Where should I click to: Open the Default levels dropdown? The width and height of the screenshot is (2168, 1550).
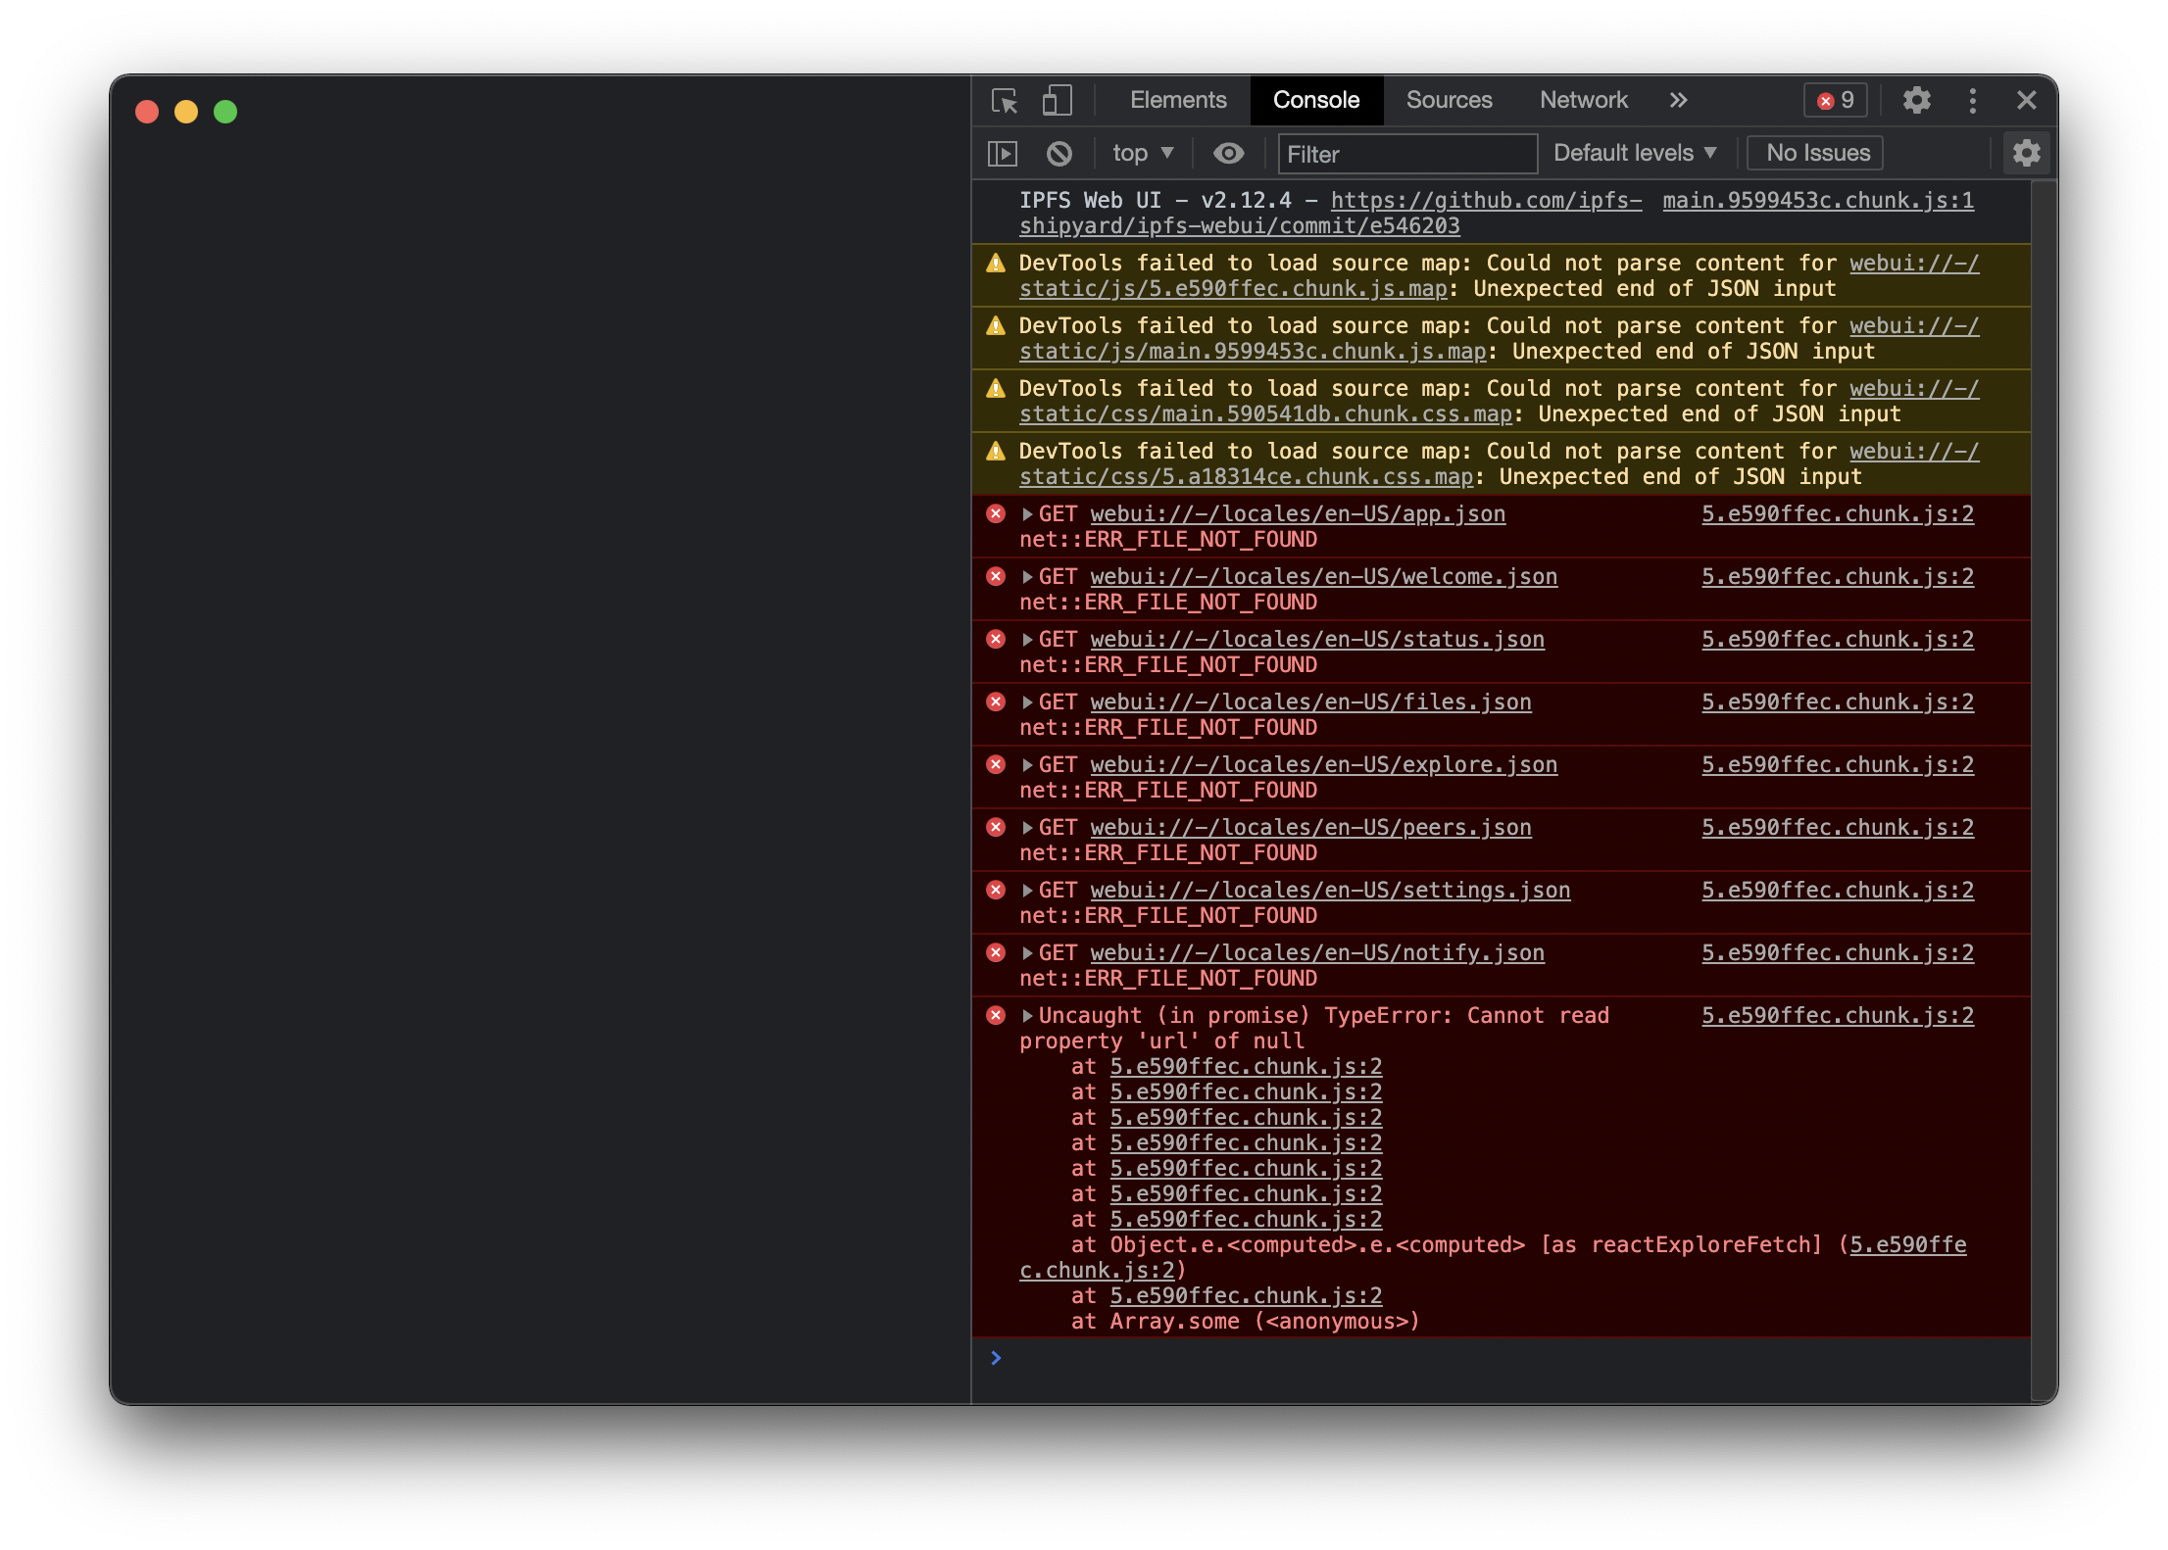tap(1633, 153)
